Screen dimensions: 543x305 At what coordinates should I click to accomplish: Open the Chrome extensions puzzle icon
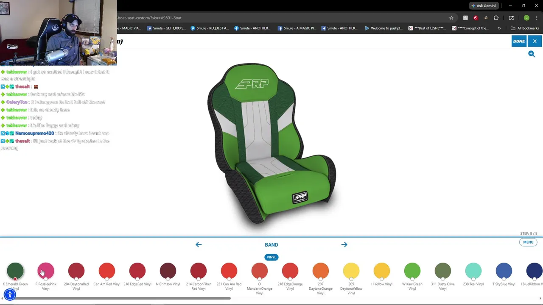point(496,18)
